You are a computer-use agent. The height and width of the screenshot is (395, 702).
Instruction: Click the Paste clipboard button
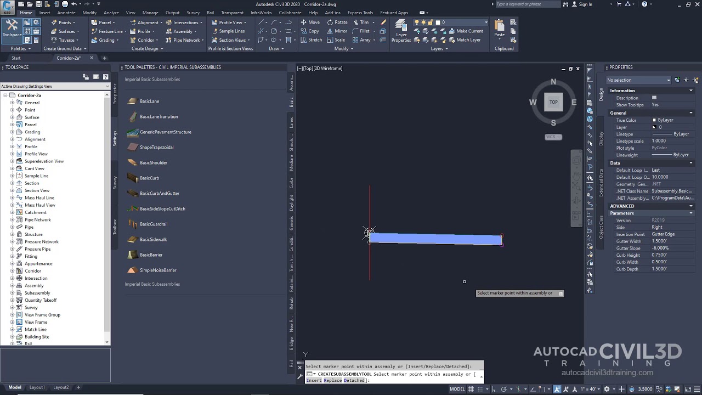(499, 29)
